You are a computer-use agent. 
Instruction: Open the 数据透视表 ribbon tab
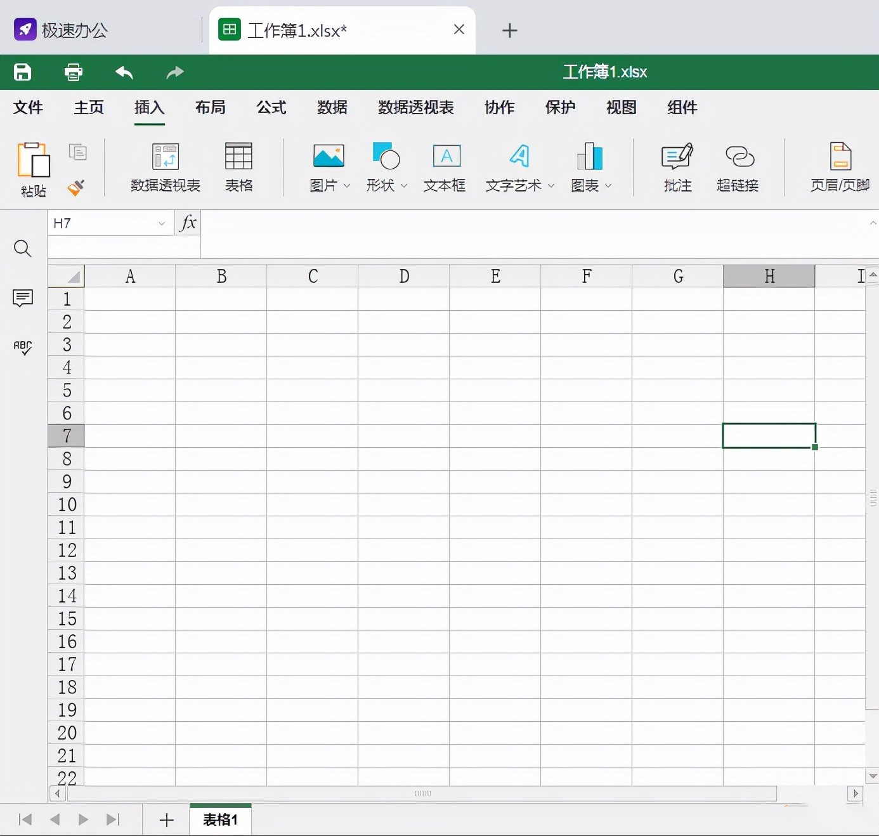416,107
